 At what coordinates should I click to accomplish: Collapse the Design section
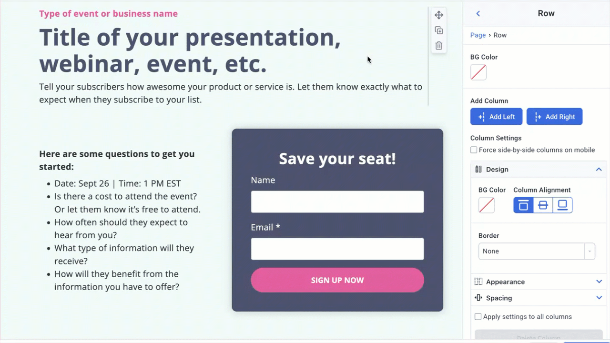599,169
